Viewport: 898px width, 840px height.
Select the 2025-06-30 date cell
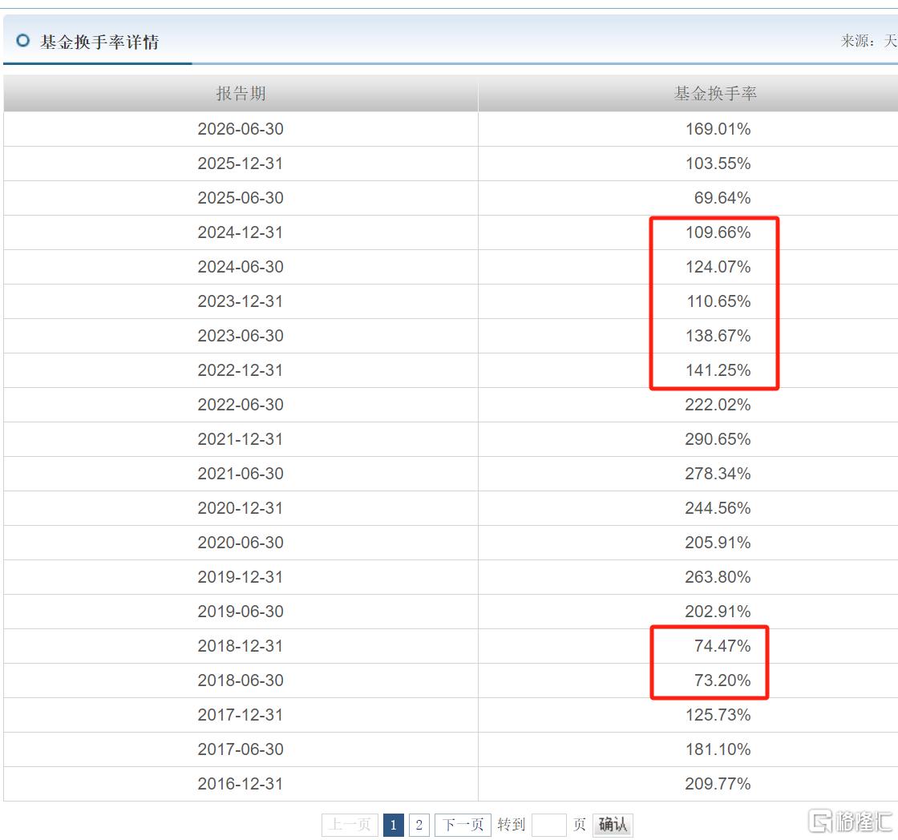coord(241,197)
